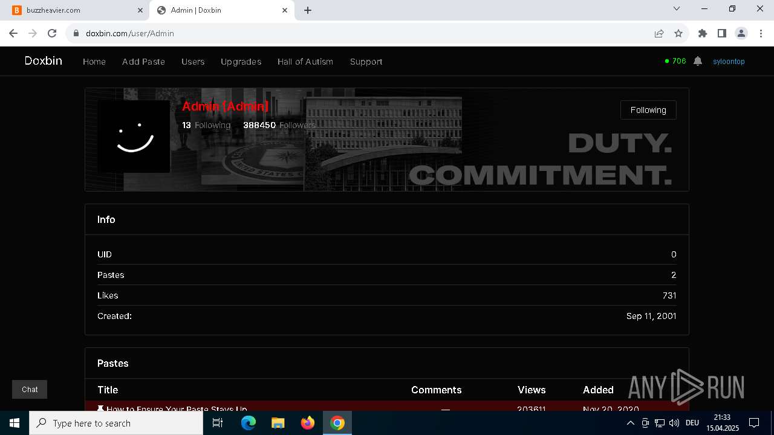This screenshot has width=774, height=435.
Task: Click the address bar URL field
Action: point(363,33)
